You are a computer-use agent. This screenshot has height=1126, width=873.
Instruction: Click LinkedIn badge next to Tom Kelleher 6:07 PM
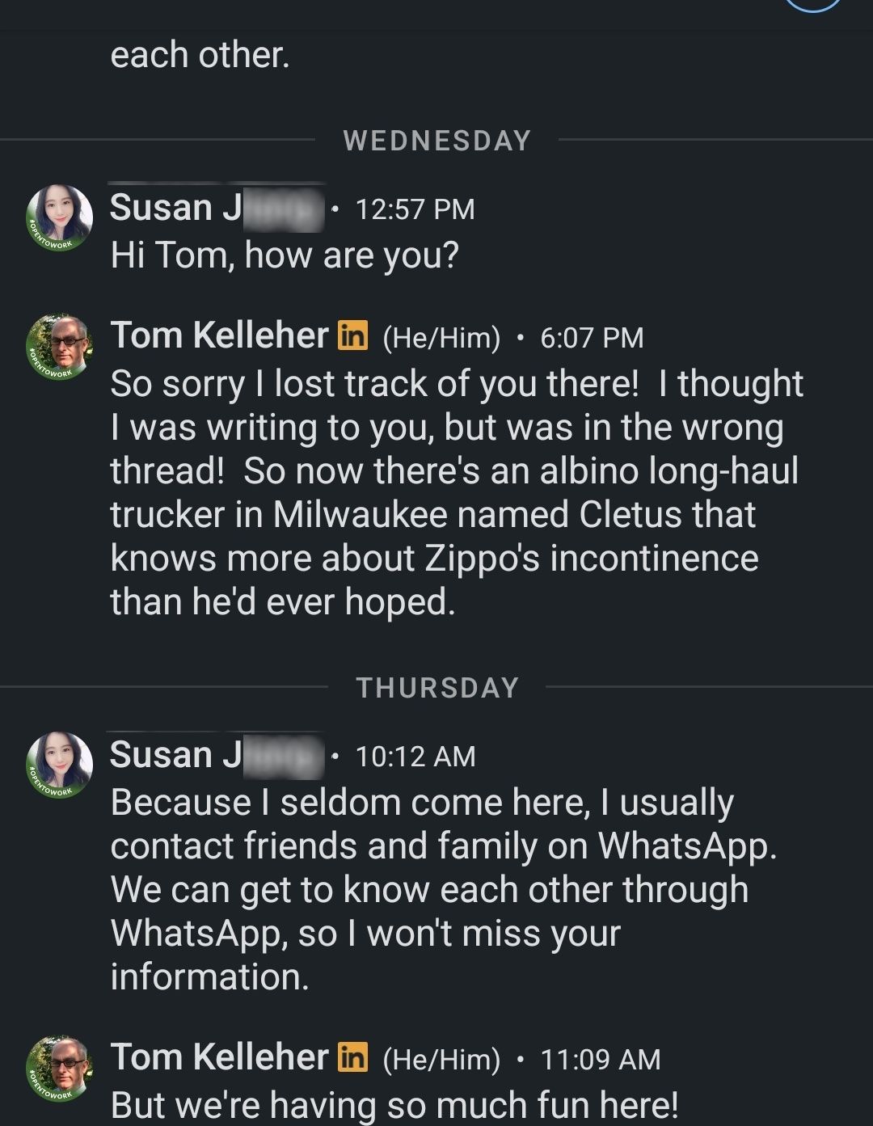[x=352, y=335]
